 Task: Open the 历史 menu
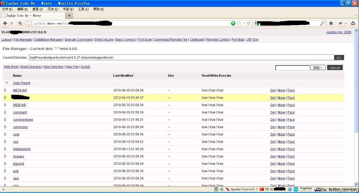(53, 9)
